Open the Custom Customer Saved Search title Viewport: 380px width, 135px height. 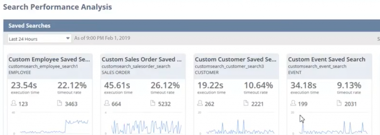[235, 60]
